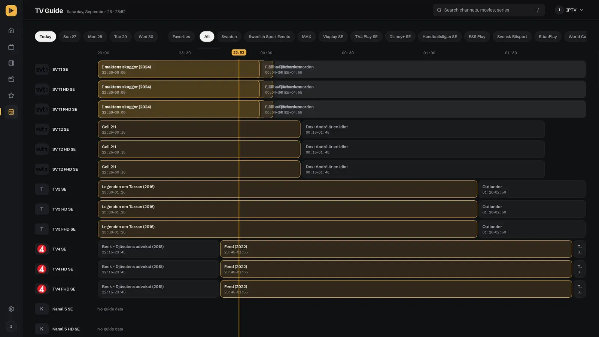Open the Movies film sidebar icon
599x337 pixels.
point(11,63)
